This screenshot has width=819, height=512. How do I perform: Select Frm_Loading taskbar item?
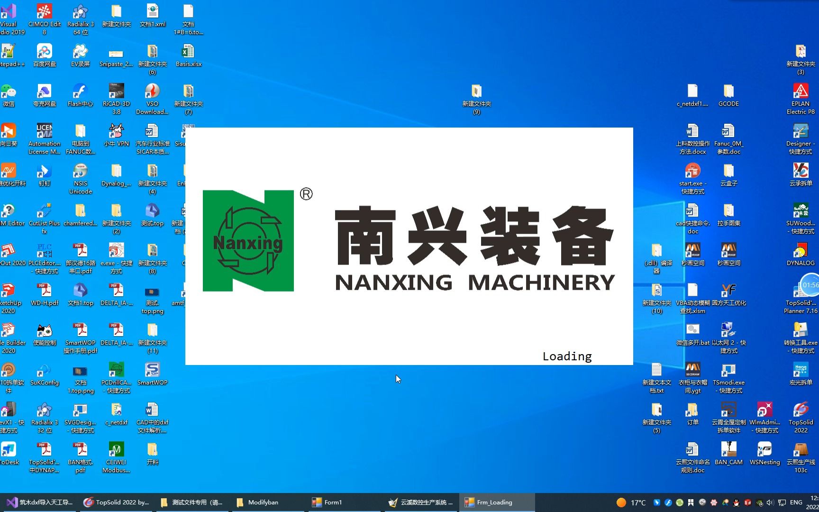point(497,502)
